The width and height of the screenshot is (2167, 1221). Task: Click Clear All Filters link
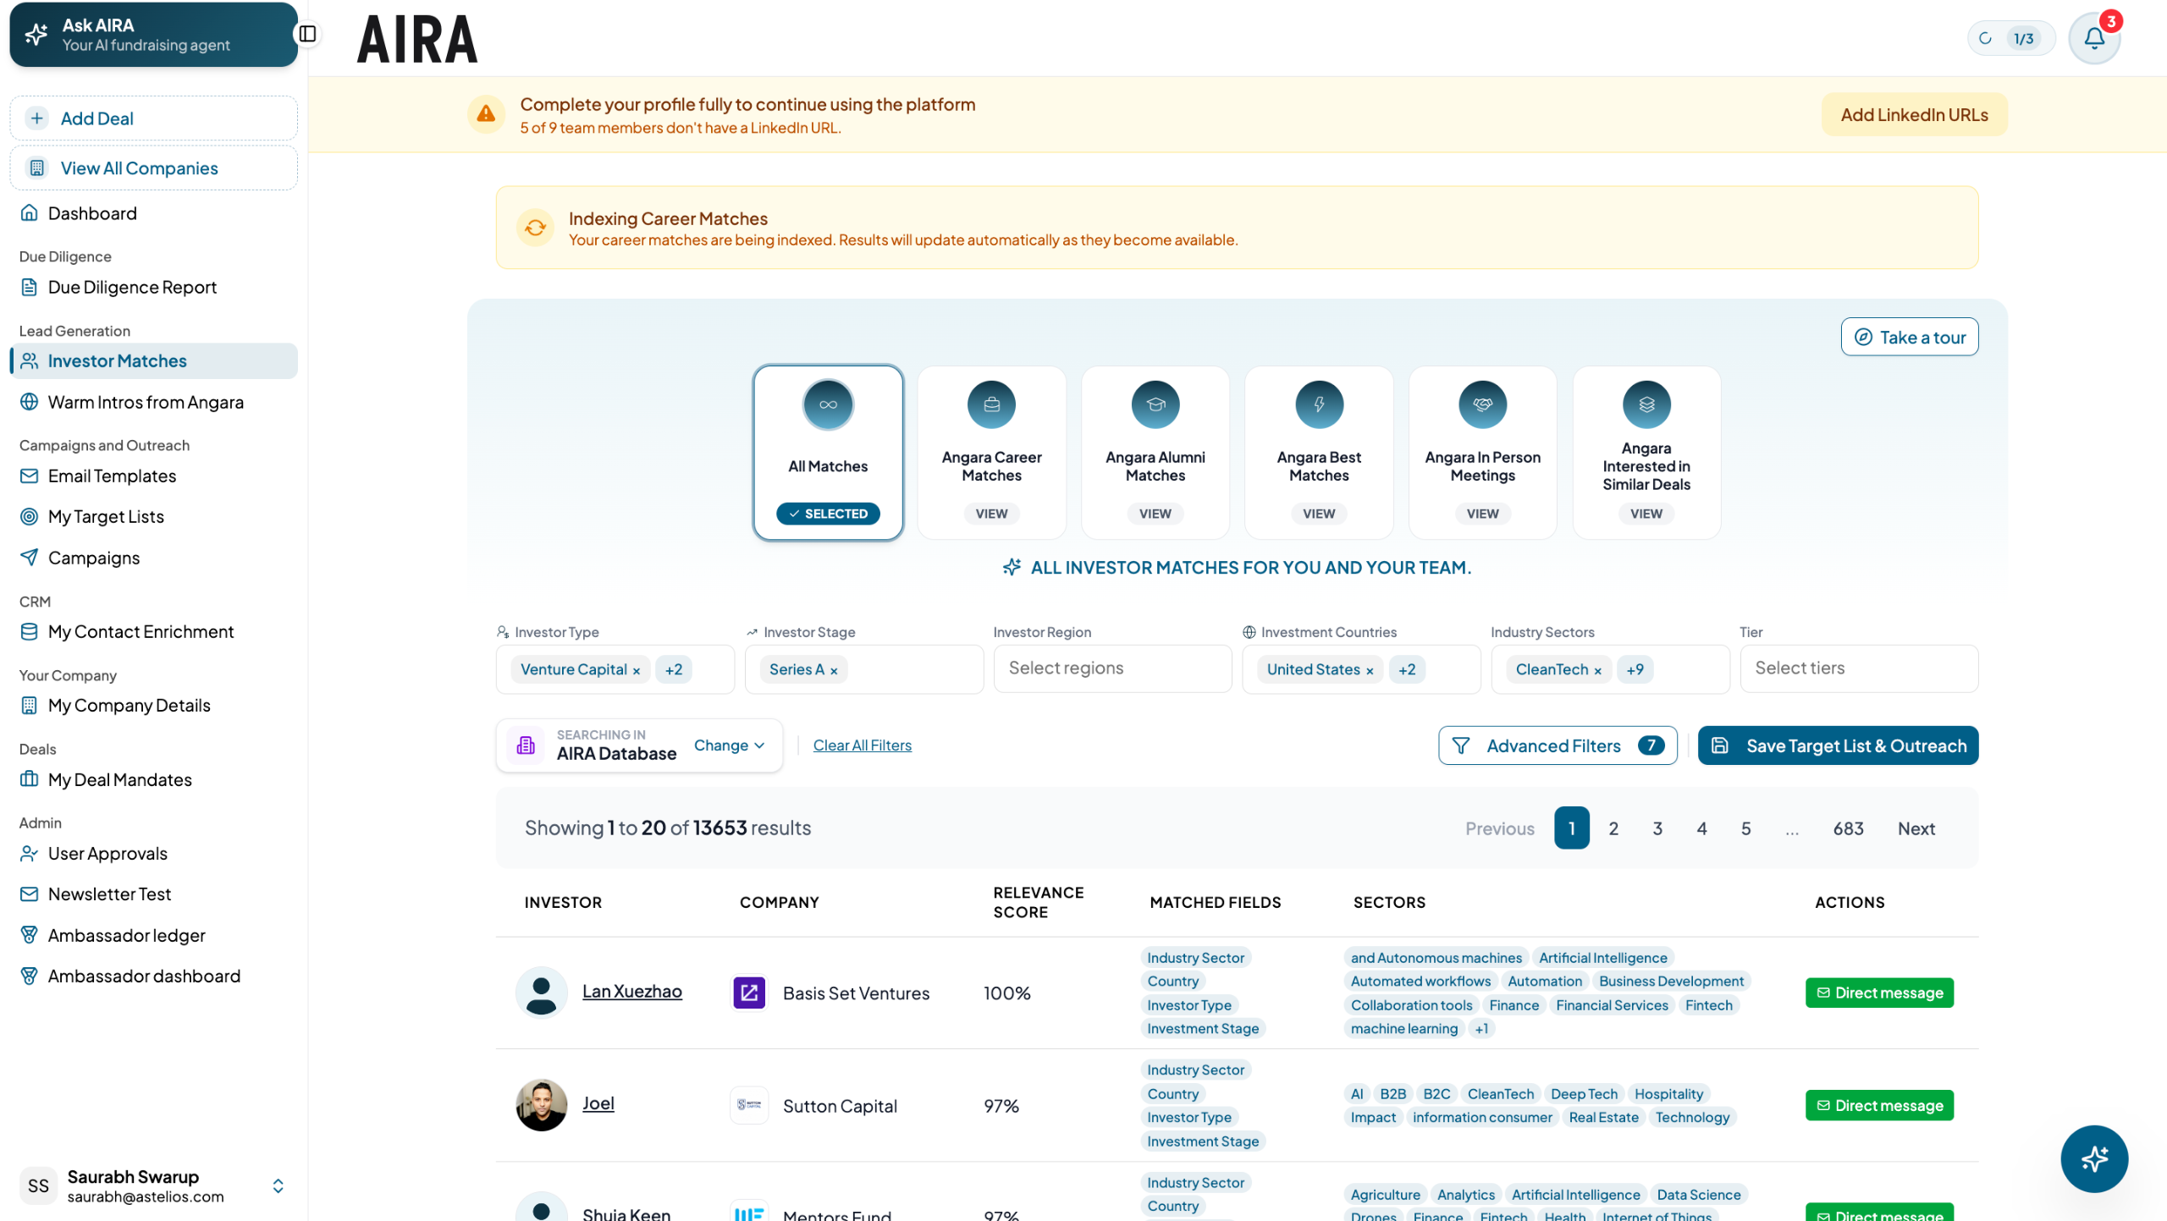point(862,745)
